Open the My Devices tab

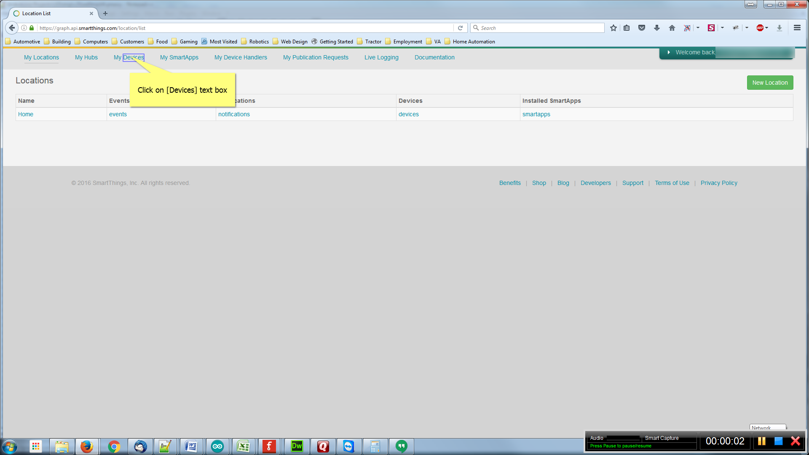129,57
